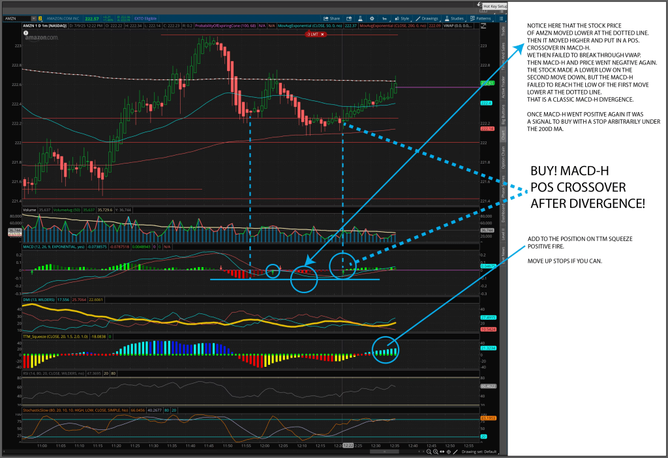
Task: Open the Drawing set Default dropdown
Action: click(x=481, y=451)
